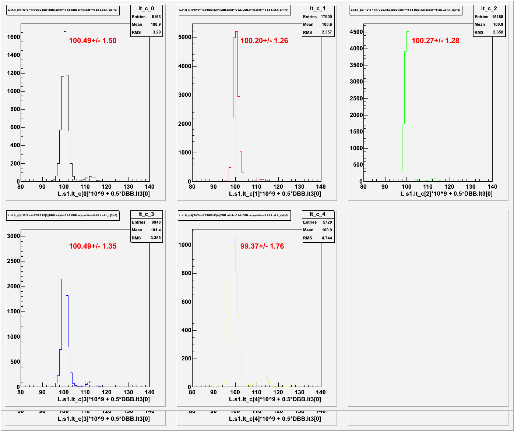This screenshot has width=514, height=431.
Task: Click Entries 5720 in lt_c_4 stats
Action: (x=318, y=222)
